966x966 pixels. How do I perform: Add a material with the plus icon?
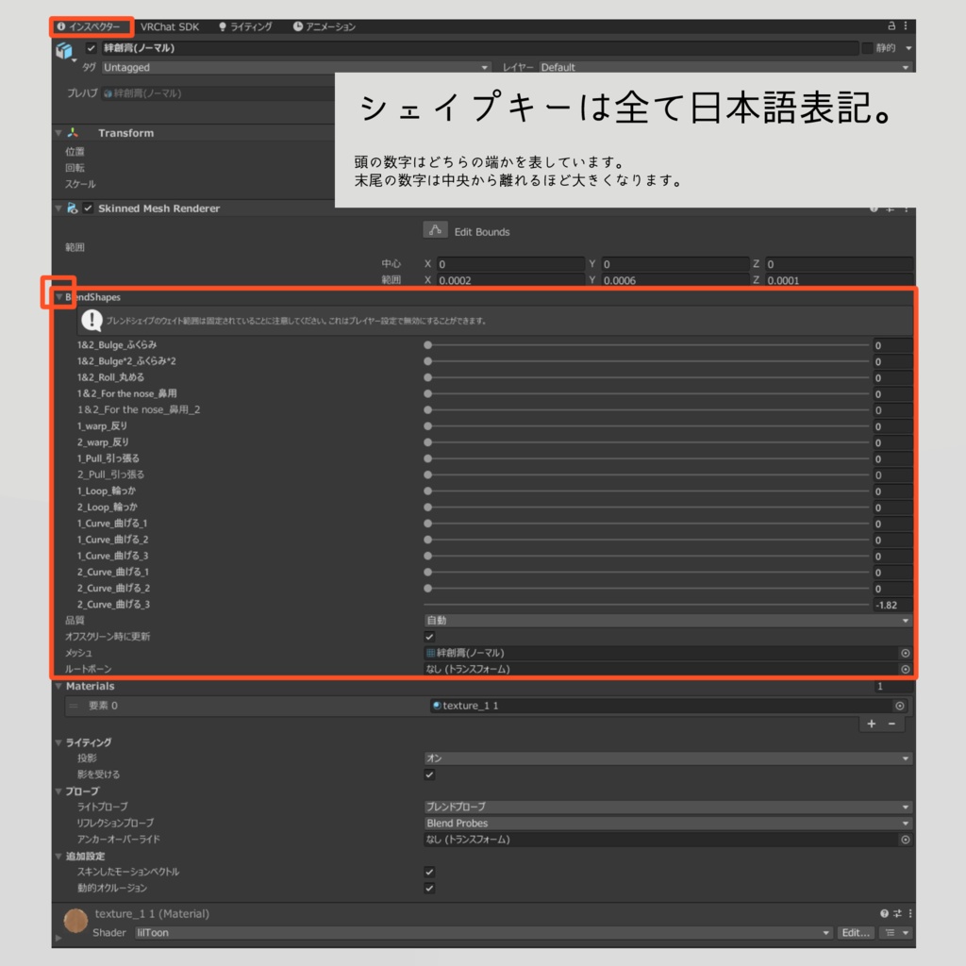871,724
